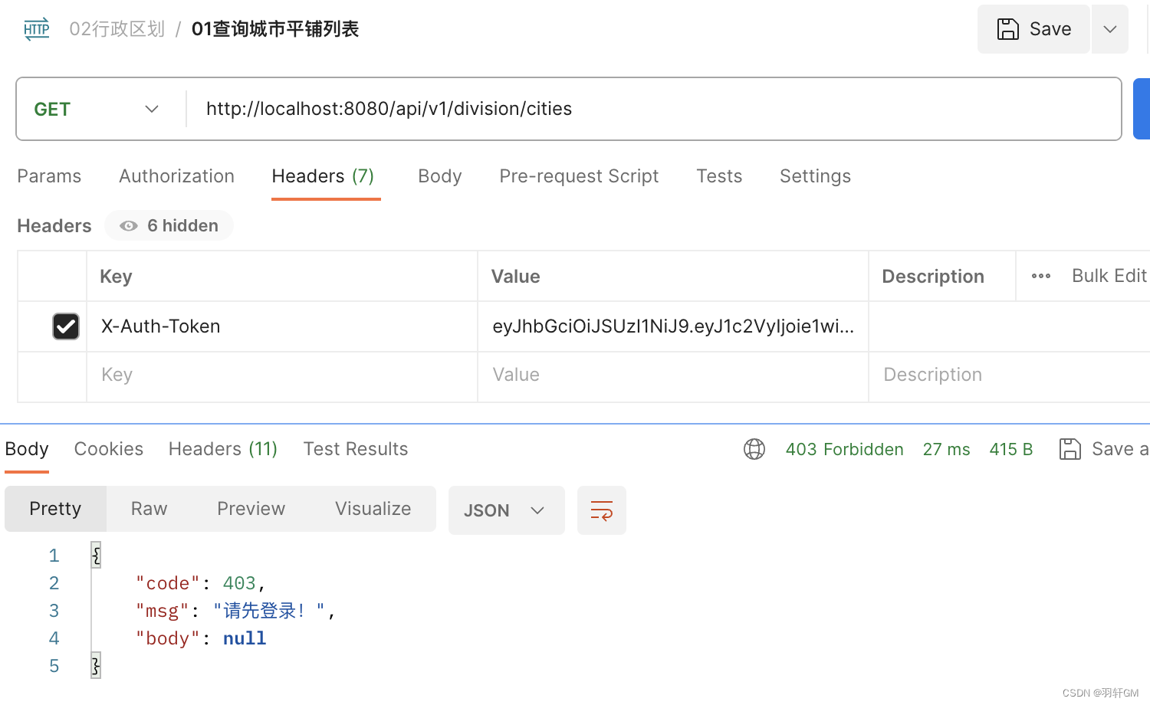Open the request Body tab
This screenshot has width=1150, height=705.
coord(440,176)
